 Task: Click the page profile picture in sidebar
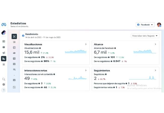[x=4, y=33]
